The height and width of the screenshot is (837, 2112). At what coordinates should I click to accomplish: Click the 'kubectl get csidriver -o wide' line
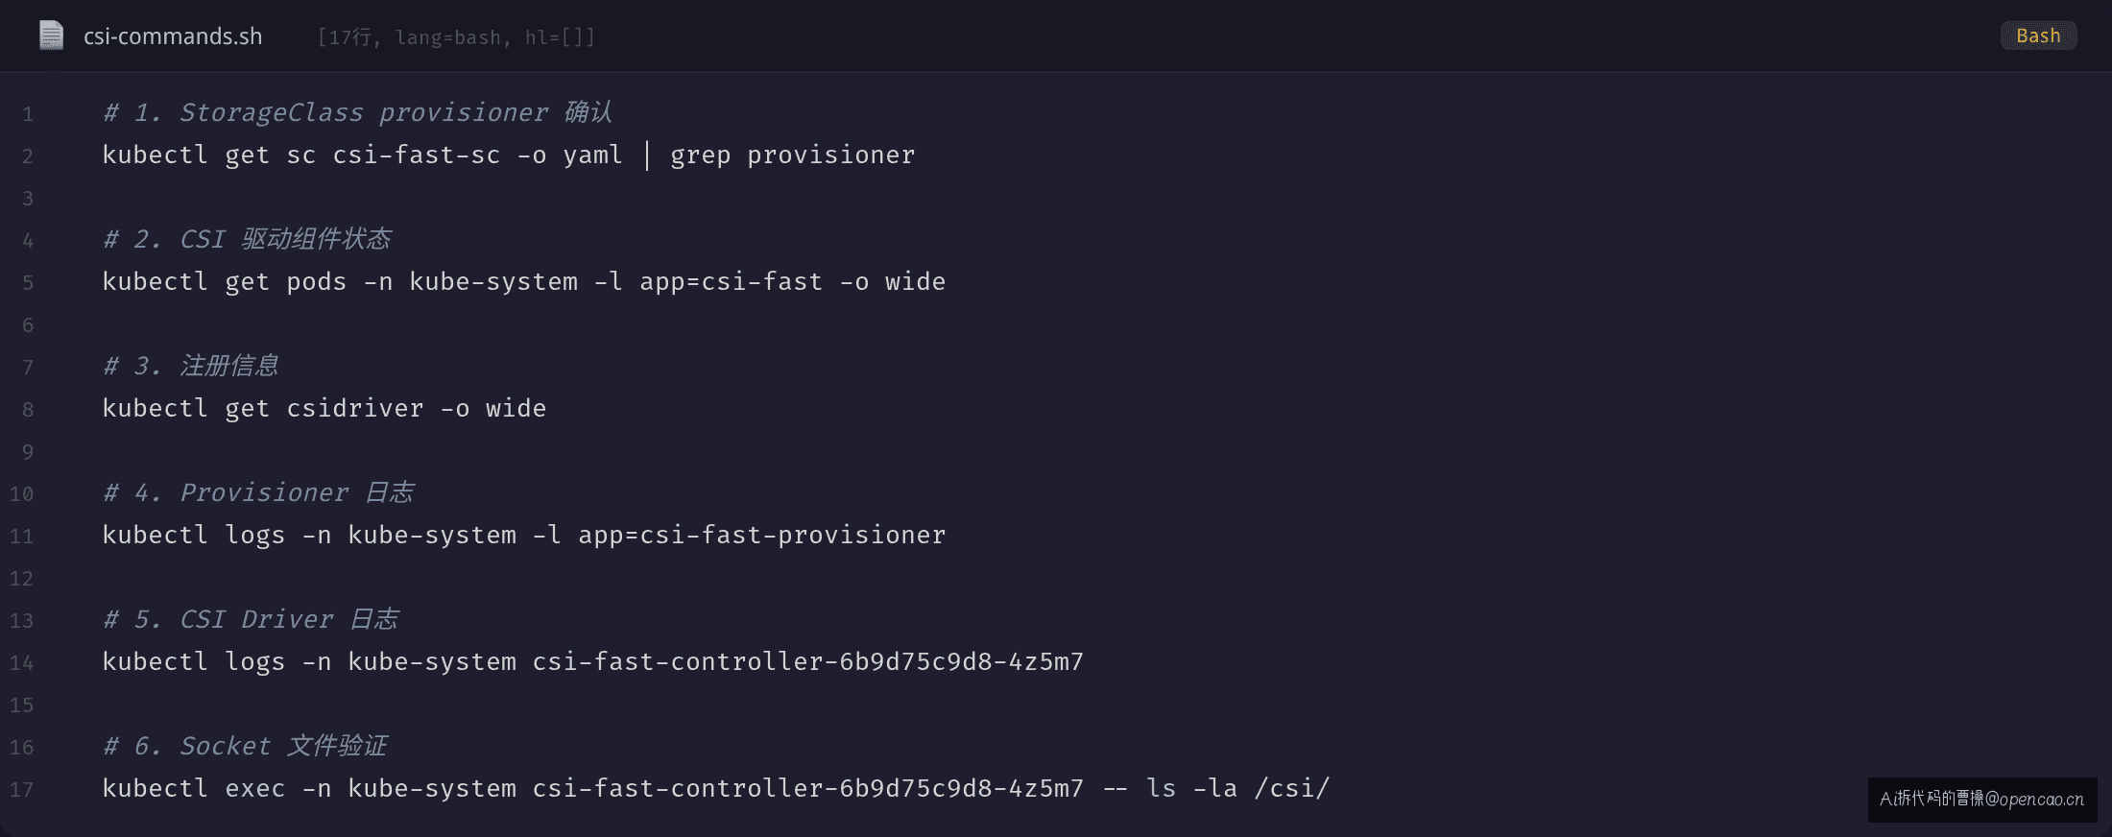tap(324, 408)
